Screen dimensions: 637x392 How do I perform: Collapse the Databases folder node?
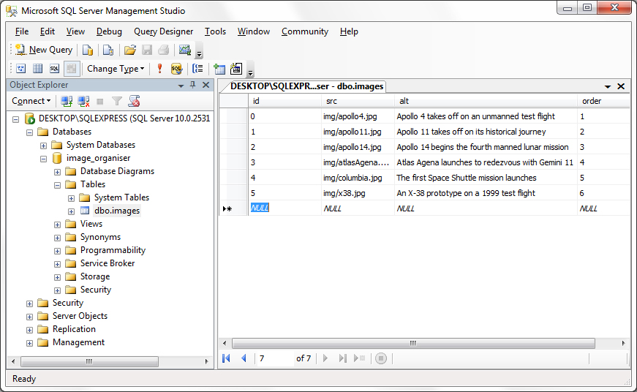(30, 132)
